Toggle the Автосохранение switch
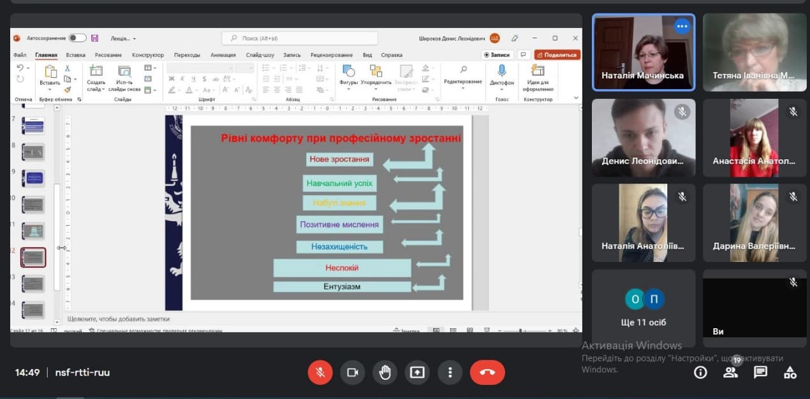The image size is (810, 399). click(x=77, y=38)
